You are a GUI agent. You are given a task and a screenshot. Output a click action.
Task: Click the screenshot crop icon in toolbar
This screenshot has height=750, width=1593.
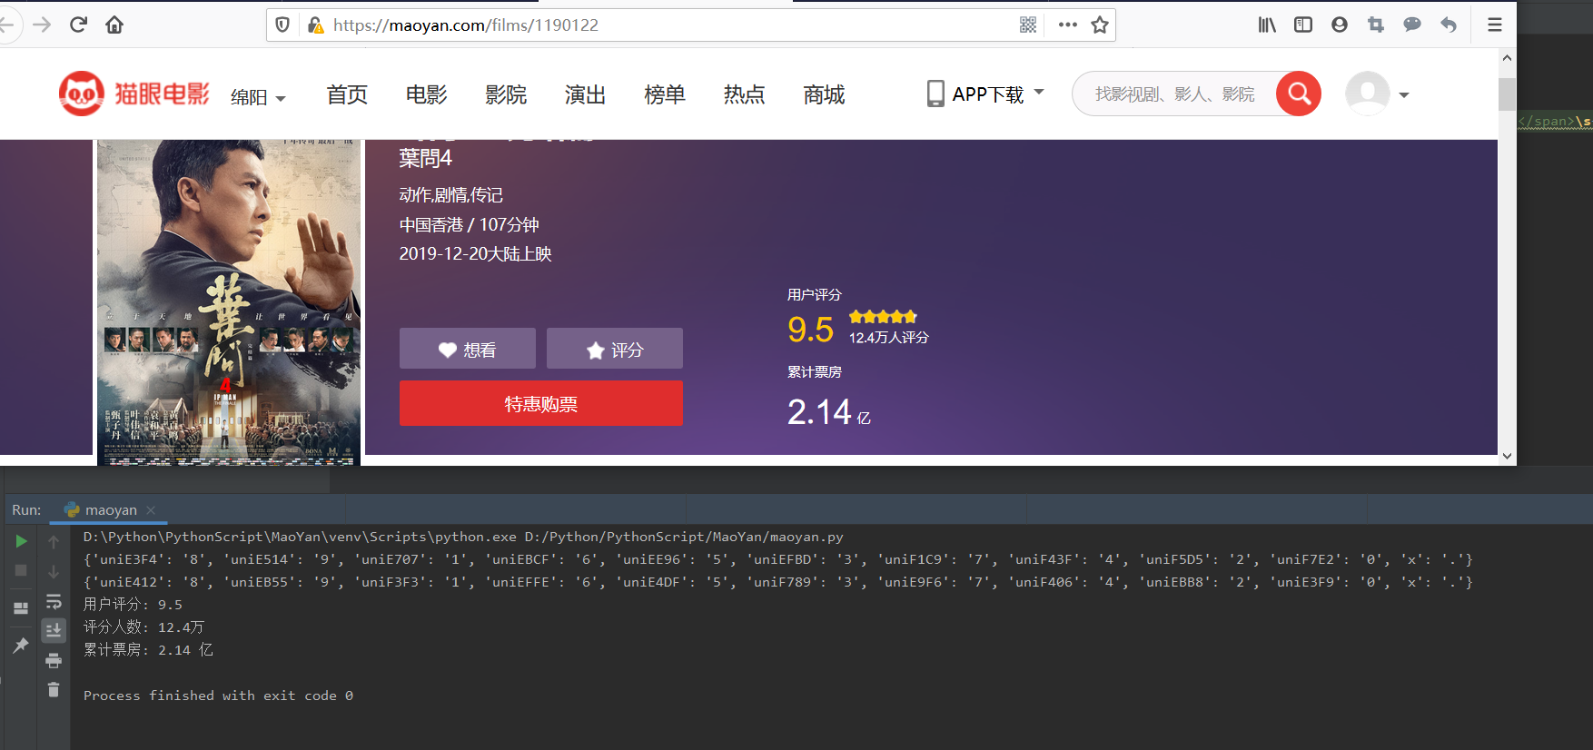point(1376,25)
